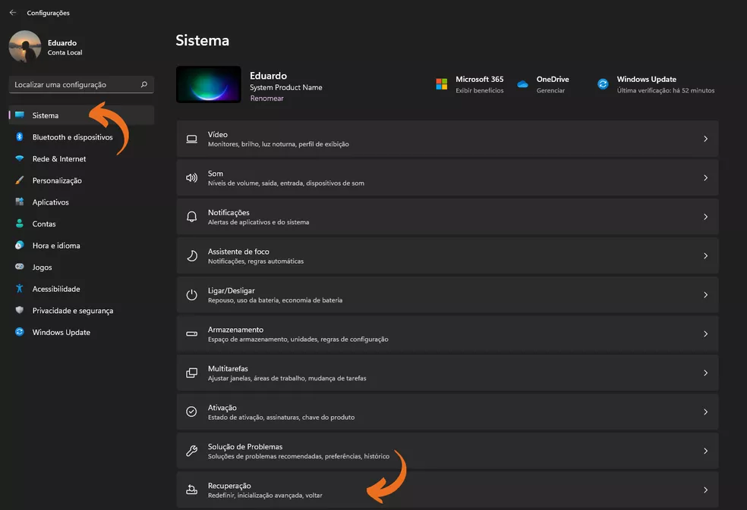
Task: Click the desktop wallpaper thumbnail
Action: tap(208, 84)
